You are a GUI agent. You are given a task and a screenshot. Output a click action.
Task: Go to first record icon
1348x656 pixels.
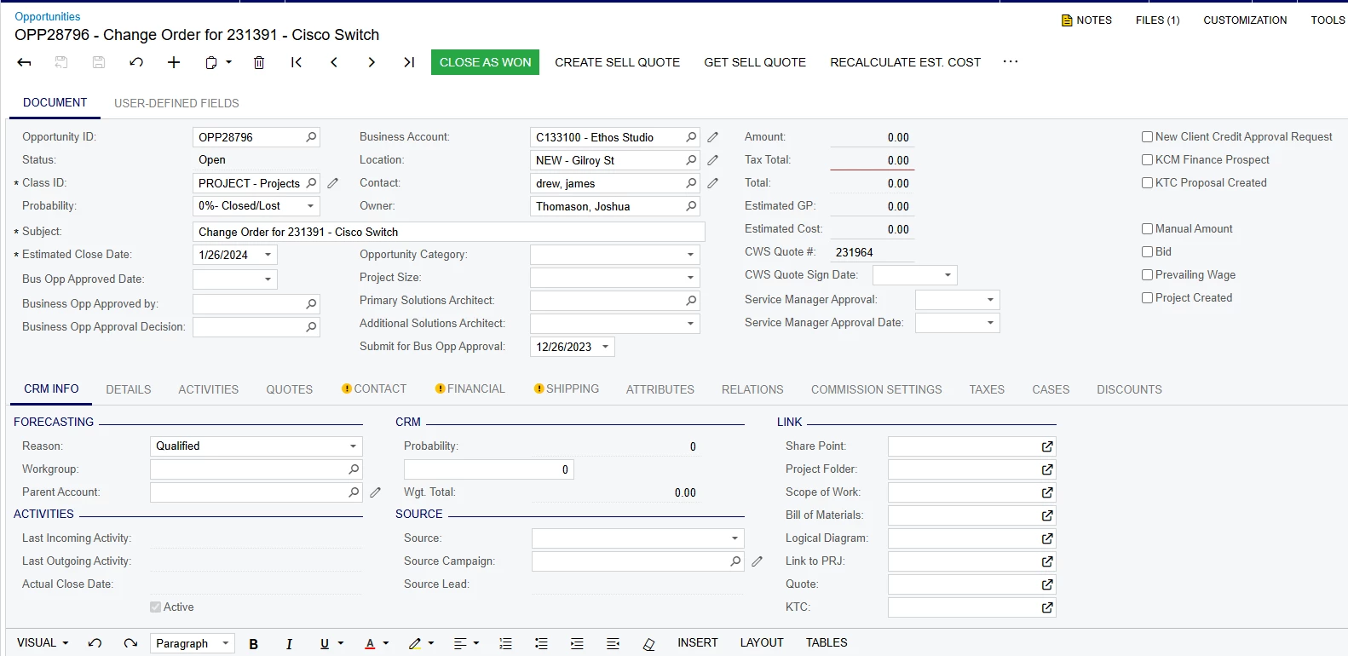(297, 62)
